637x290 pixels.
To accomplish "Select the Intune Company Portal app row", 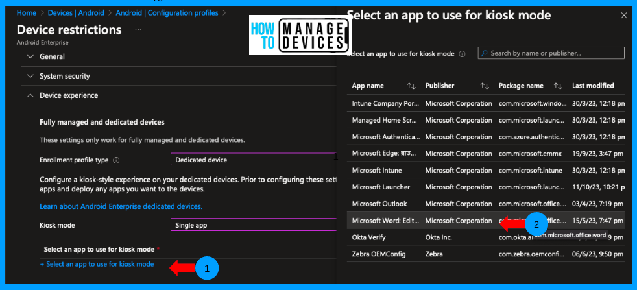I will pyautogui.click(x=486, y=104).
